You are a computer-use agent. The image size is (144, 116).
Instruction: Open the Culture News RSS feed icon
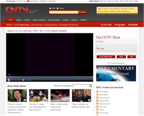point(97,97)
